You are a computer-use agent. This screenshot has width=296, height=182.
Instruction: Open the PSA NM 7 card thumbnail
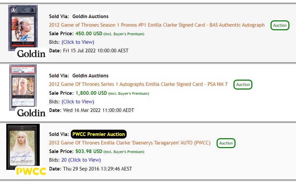click(23, 87)
